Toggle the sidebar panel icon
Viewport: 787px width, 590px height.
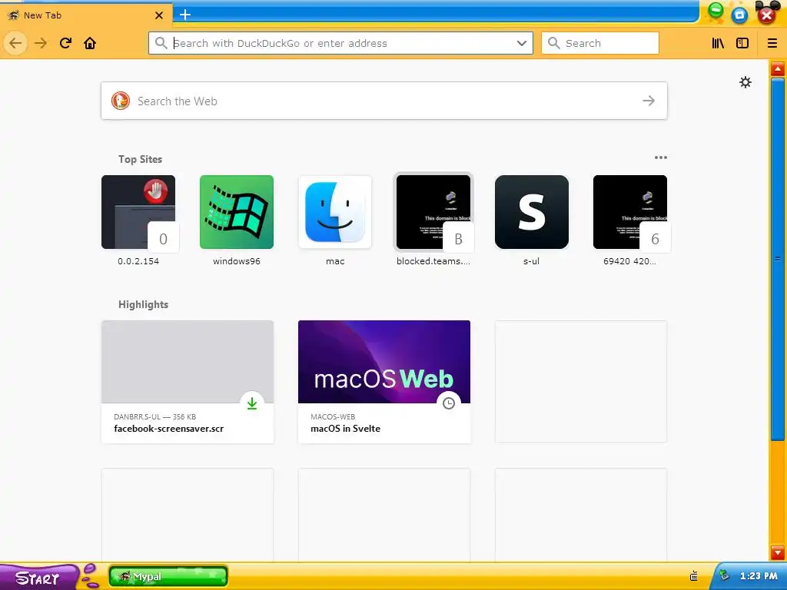(x=742, y=43)
